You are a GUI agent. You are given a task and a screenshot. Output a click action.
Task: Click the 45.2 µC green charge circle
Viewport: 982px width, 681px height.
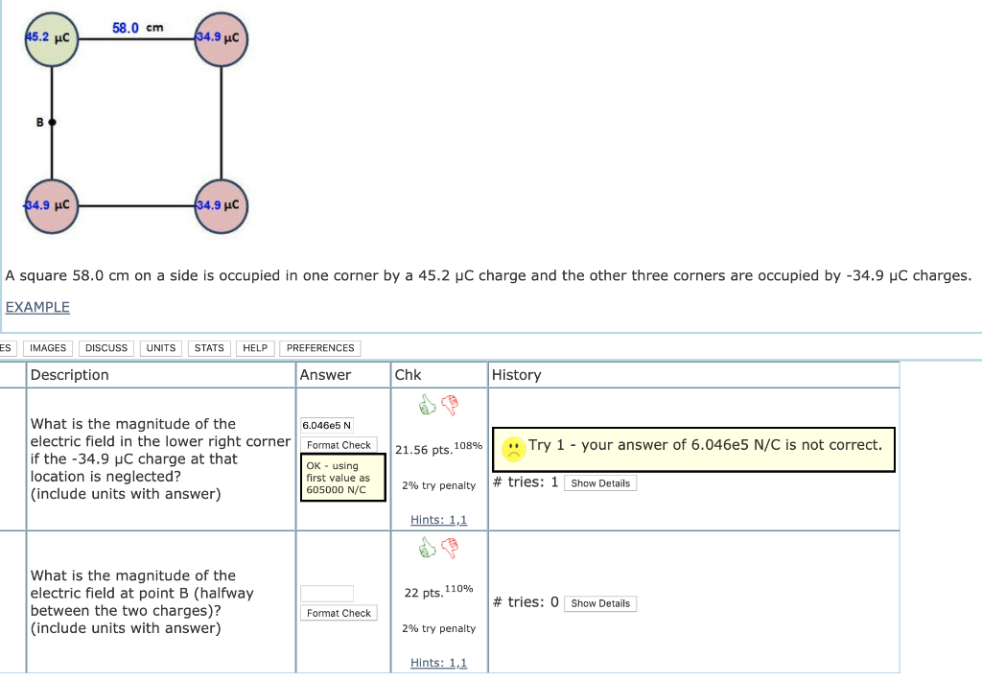pyautogui.click(x=52, y=38)
